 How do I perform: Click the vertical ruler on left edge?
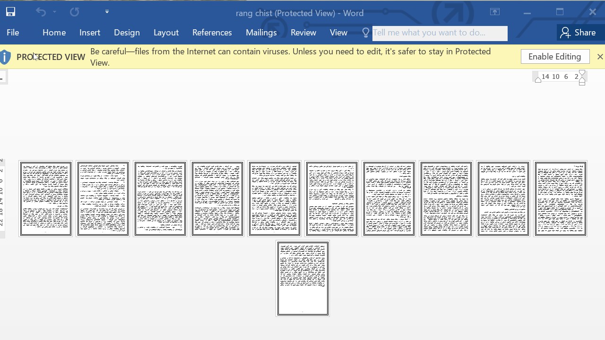(2, 198)
